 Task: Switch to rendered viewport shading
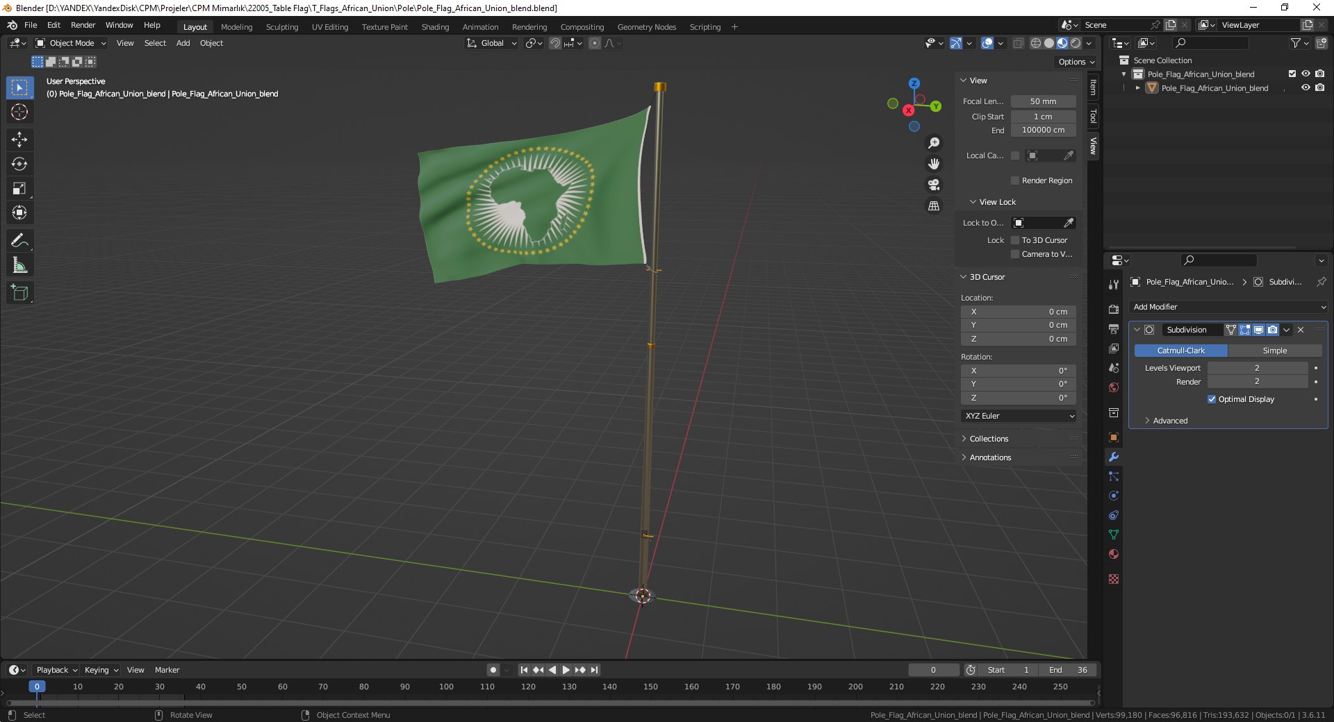point(1076,43)
